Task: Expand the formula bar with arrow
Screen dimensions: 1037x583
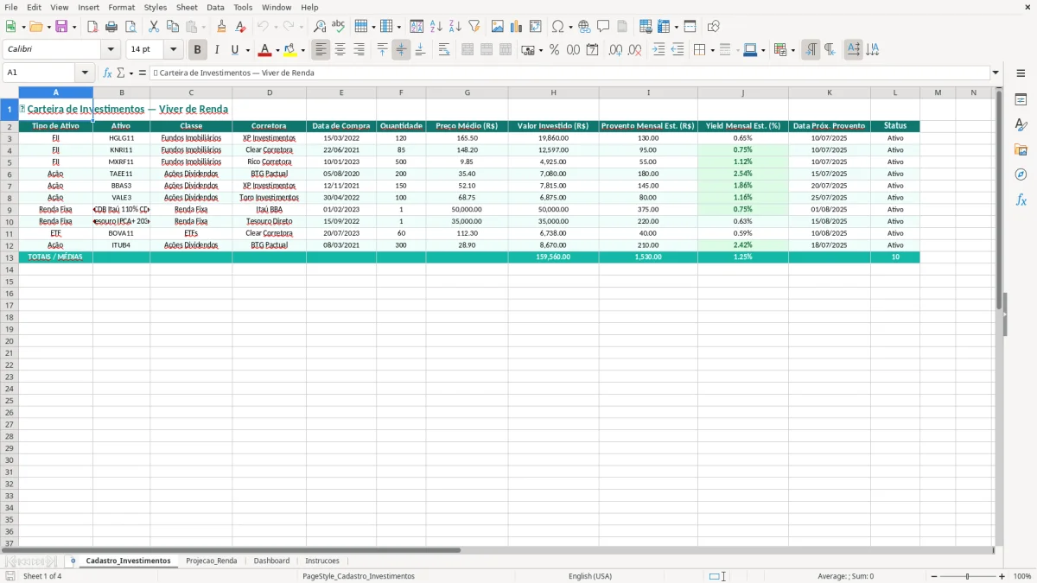Action: (996, 73)
